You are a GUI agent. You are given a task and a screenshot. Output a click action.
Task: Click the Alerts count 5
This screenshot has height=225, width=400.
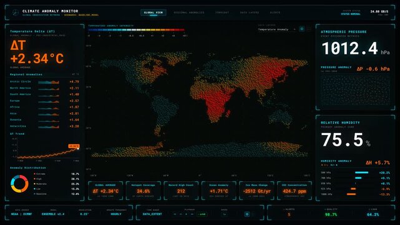tap(289, 214)
